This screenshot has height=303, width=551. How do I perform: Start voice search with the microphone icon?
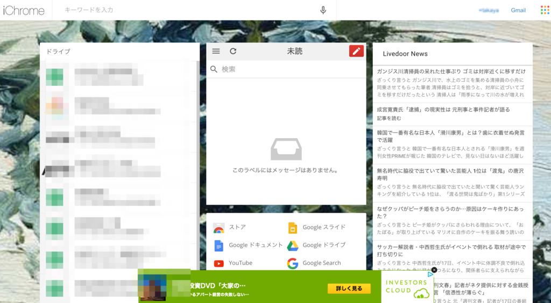pyautogui.click(x=323, y=10)
